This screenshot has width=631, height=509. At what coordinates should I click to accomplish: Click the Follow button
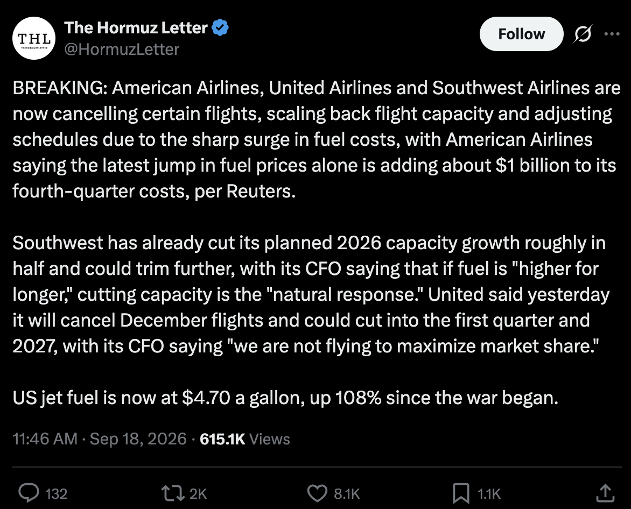(x=521, y=34)
